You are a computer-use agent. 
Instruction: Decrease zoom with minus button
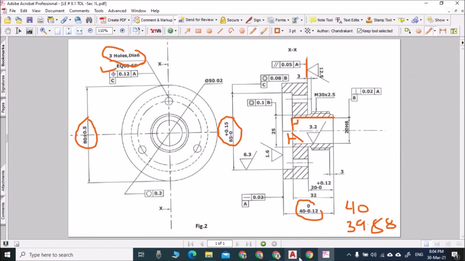tap(90, 31)
